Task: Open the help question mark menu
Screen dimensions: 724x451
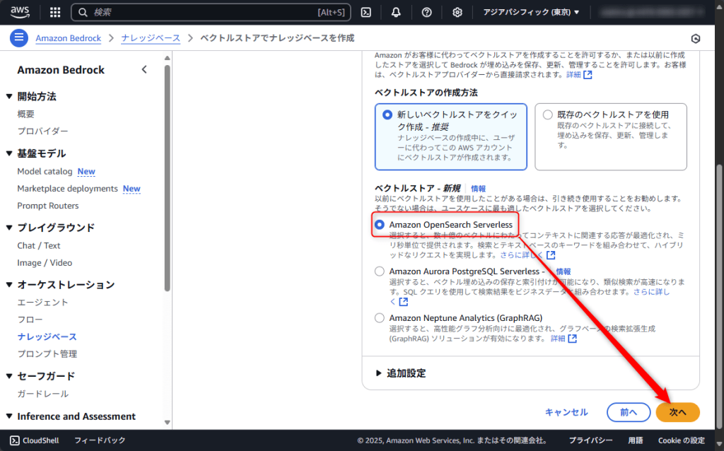Action: (x=426, y=13)
